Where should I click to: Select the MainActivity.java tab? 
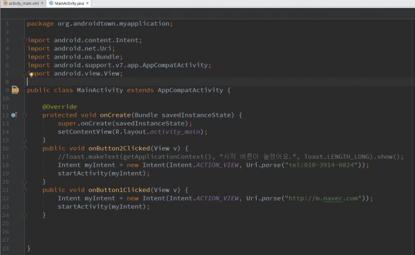click(x=69, y=3)
